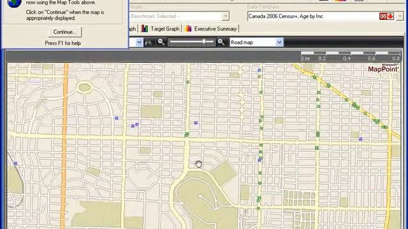Click the circular roundabout park on the map

85,88
